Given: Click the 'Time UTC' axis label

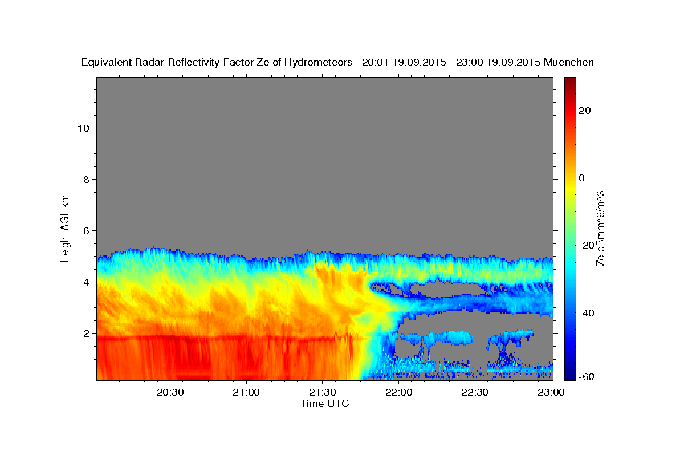Looking at the screenshot, I should pyautogui.click(x=324, y=404).
